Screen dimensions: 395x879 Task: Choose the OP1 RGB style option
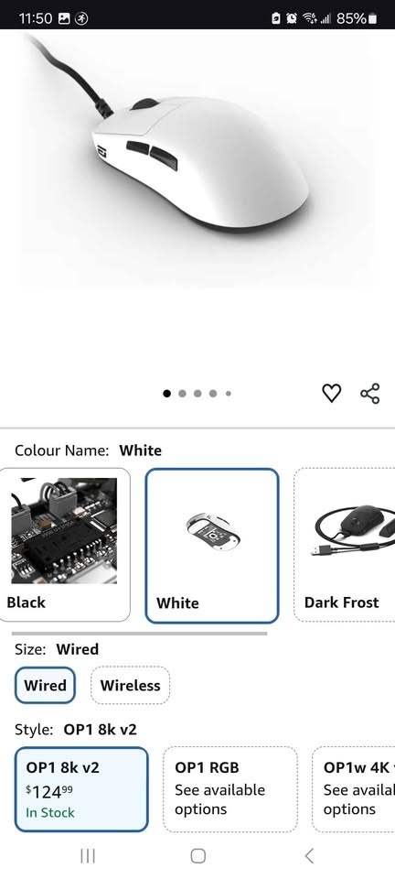[230, 789]
